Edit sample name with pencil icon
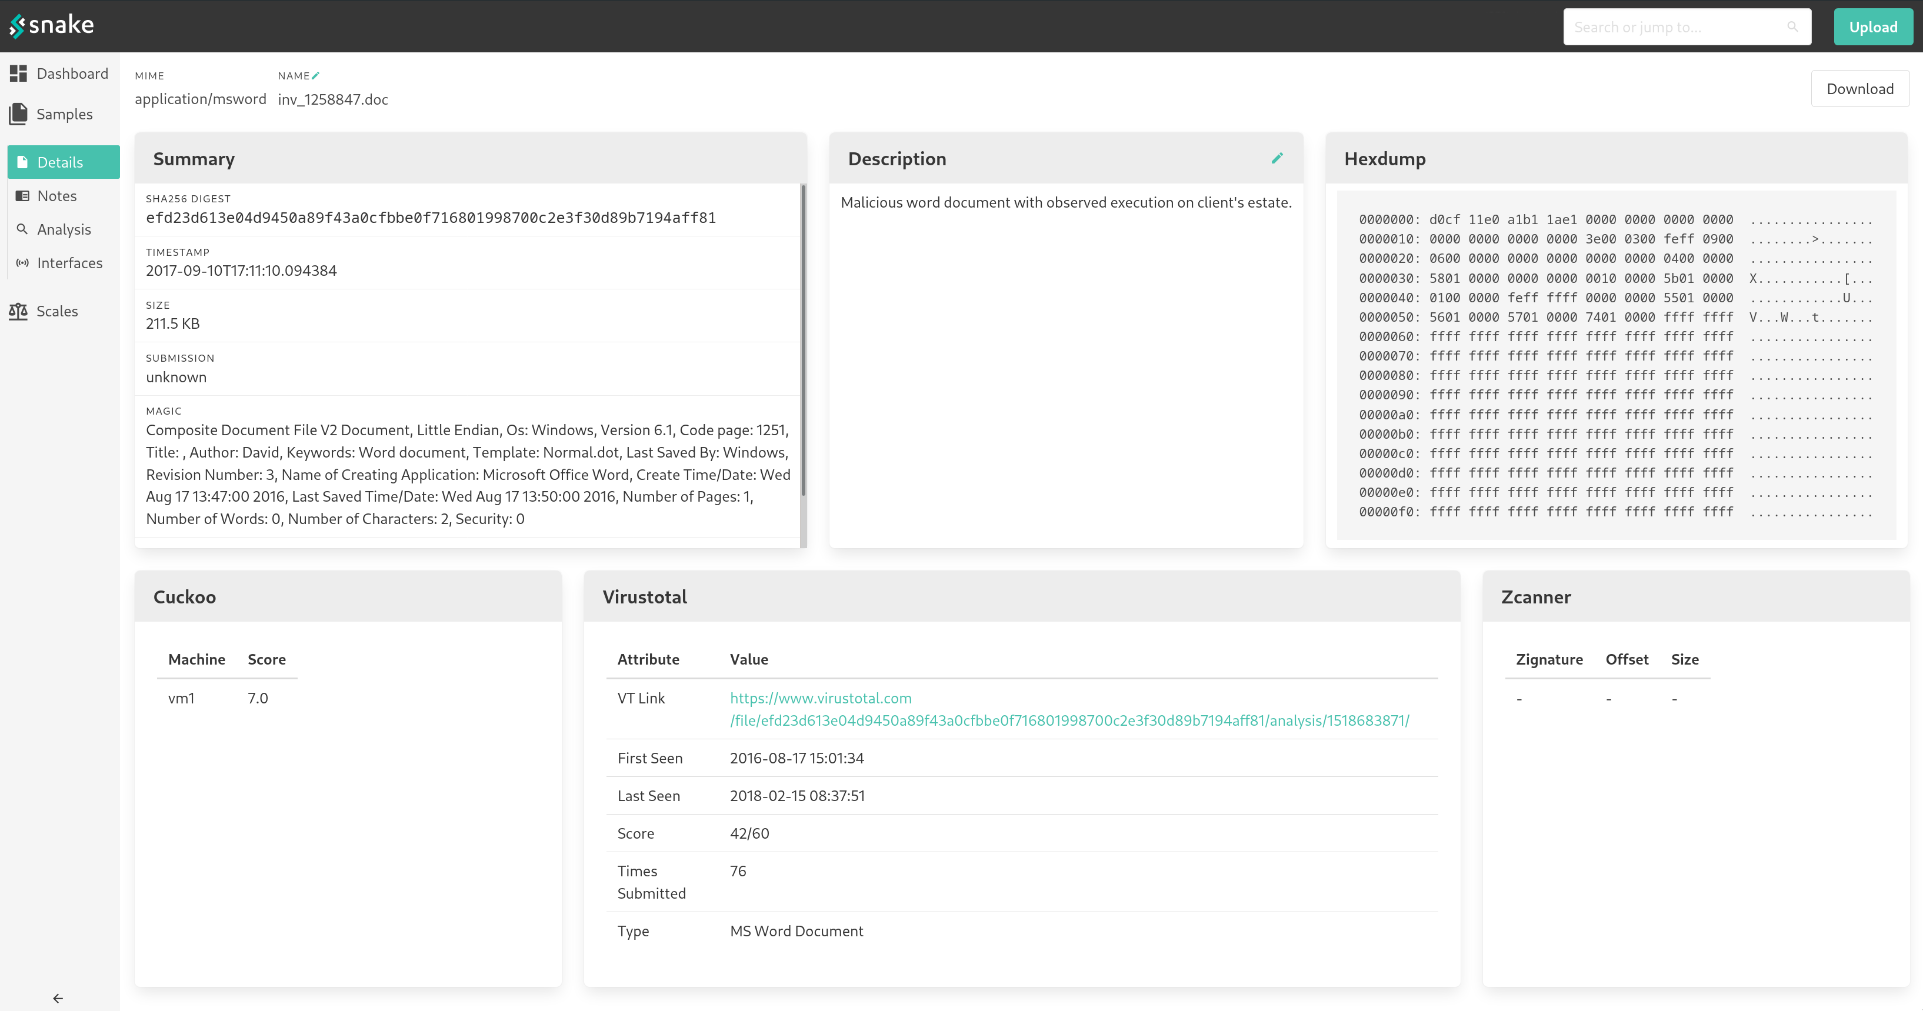The width and height of the screenshot is (1923, 1011). 316,75
